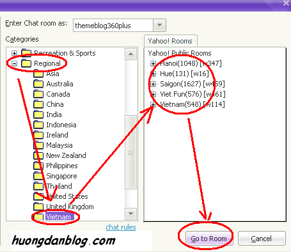Open the chat rules link
The height and width of the screenshot is (252, 291).
(x=121, y=227)
